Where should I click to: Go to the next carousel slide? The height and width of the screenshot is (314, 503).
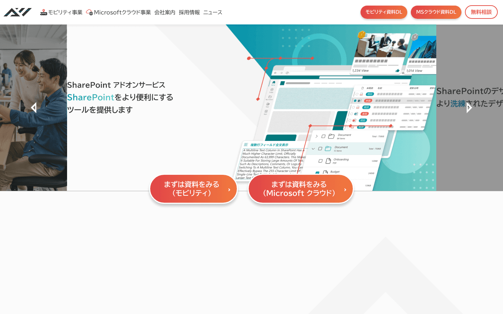pyautogui.click(x=469, y=107)
